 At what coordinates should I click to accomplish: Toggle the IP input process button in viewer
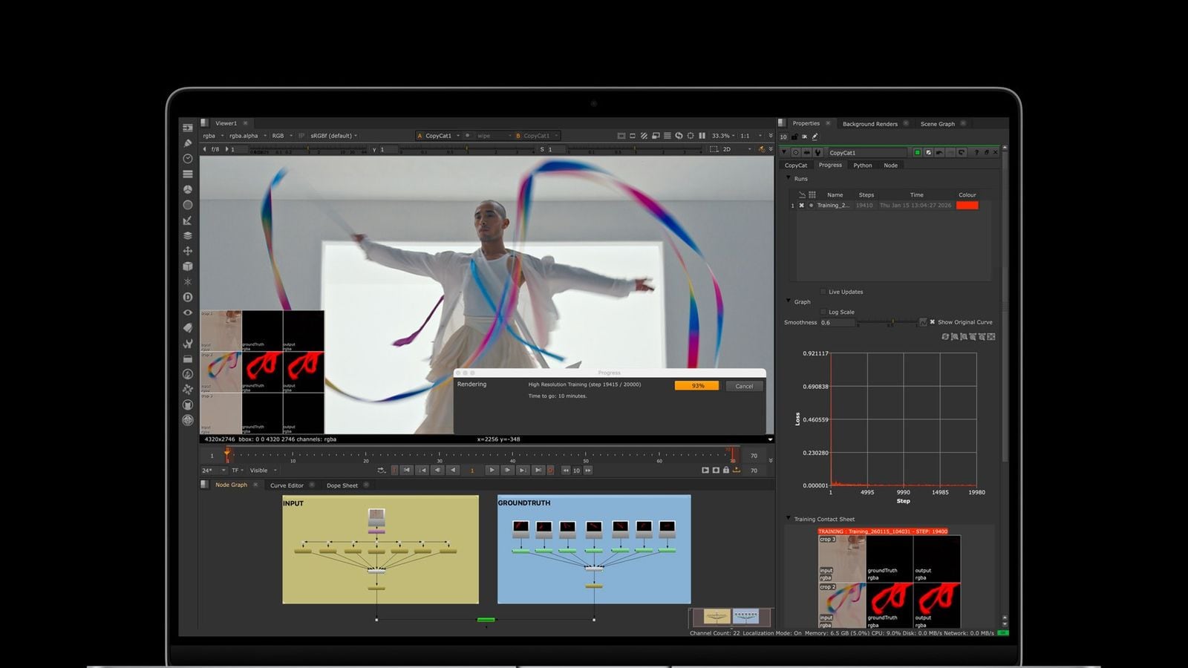click(301, 136)
